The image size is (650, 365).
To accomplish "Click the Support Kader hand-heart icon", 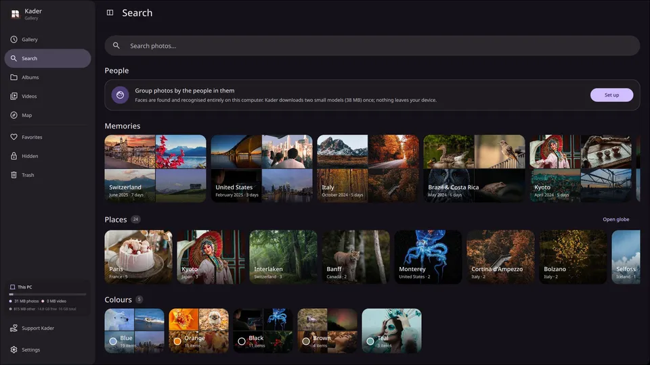I will (14, 328).
